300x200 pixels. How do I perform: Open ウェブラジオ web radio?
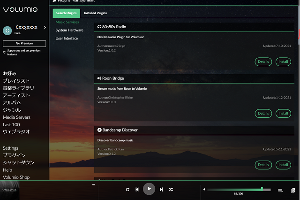16,132
